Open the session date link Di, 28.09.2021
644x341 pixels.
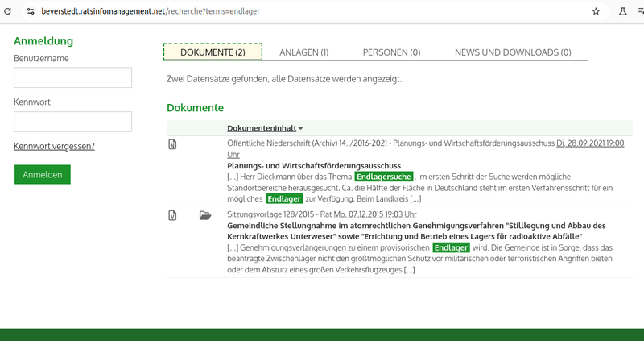click(x=590, y=143)
